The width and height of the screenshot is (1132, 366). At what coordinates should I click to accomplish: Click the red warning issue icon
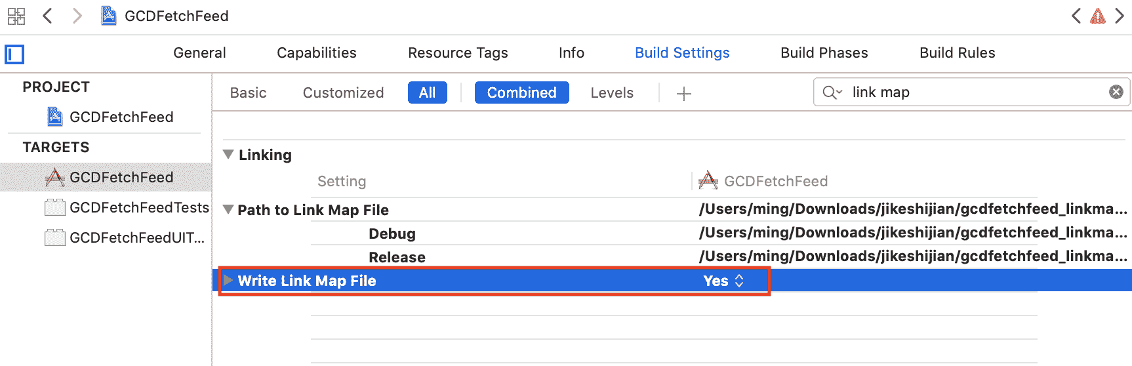pos(1097,16)
